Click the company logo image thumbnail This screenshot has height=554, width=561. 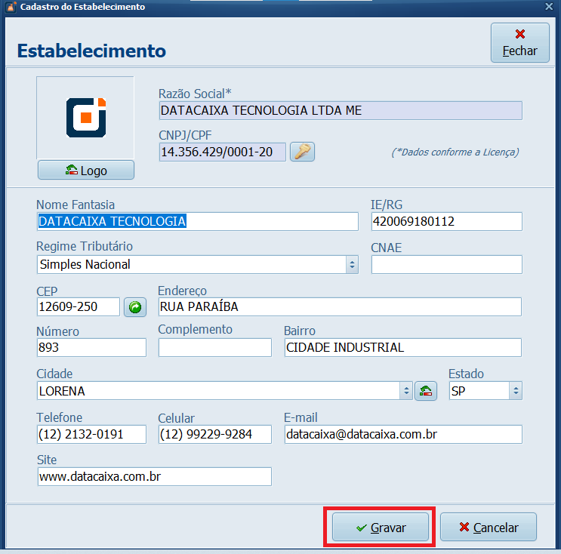pos(85,117)
